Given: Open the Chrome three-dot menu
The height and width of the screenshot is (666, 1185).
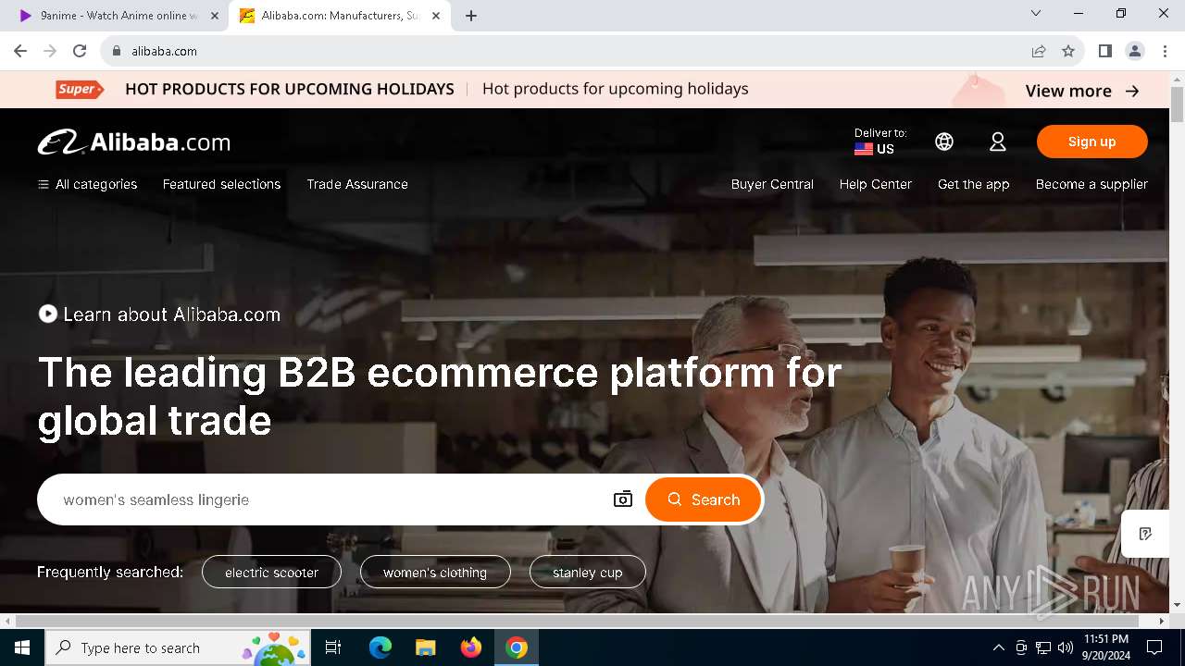Looking at the screenshot, I should tap(1164, 51).
